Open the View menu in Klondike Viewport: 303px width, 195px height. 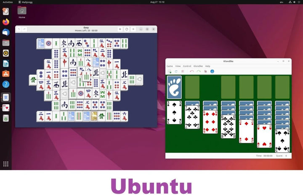(x=178, y=66)
